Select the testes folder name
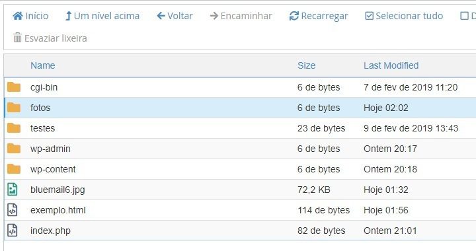The image size is (476, 251). click(42, 128)
